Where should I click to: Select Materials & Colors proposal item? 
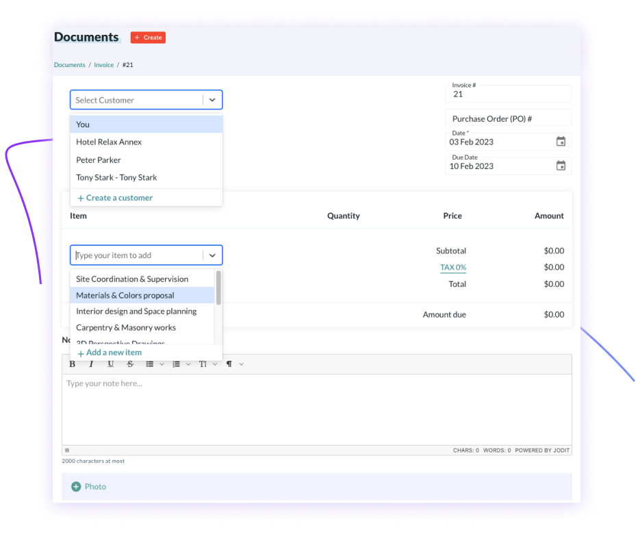click(x=125, y=294)
